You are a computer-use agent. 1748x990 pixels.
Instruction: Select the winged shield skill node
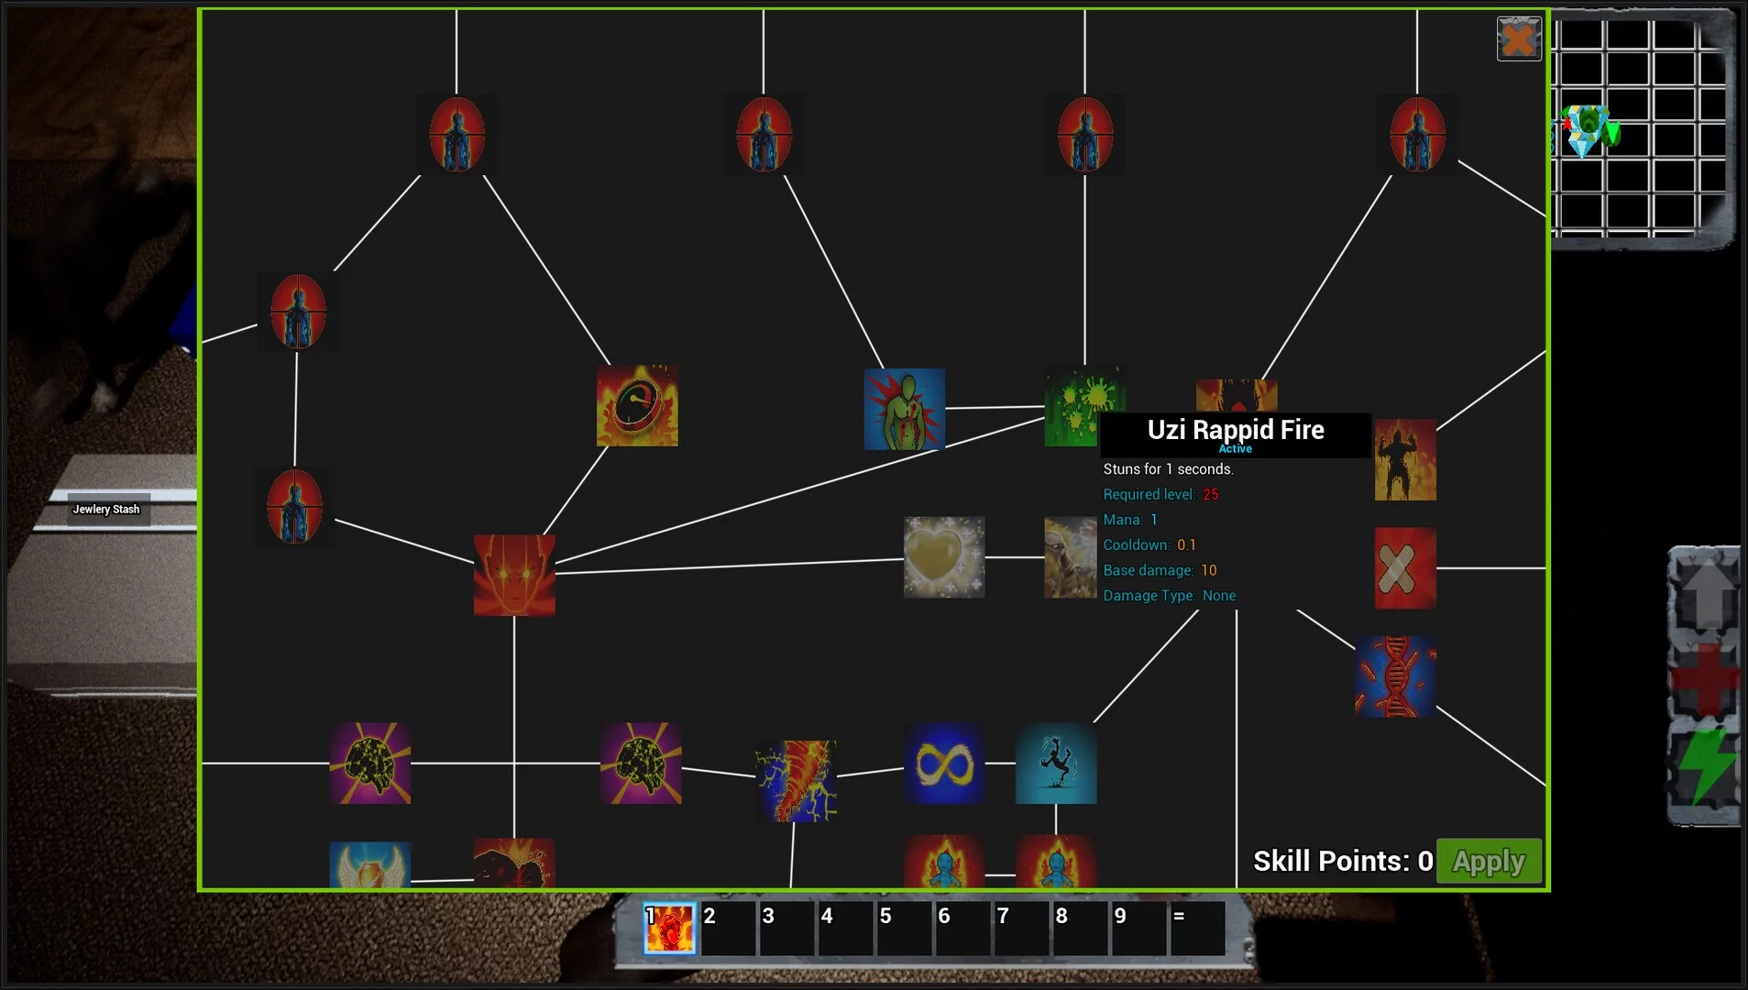370,864
